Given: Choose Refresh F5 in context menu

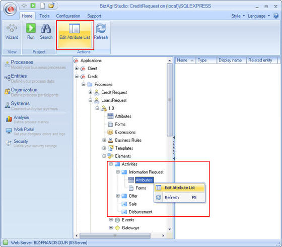Looking at the screenshot, I should tap(179, 198).
